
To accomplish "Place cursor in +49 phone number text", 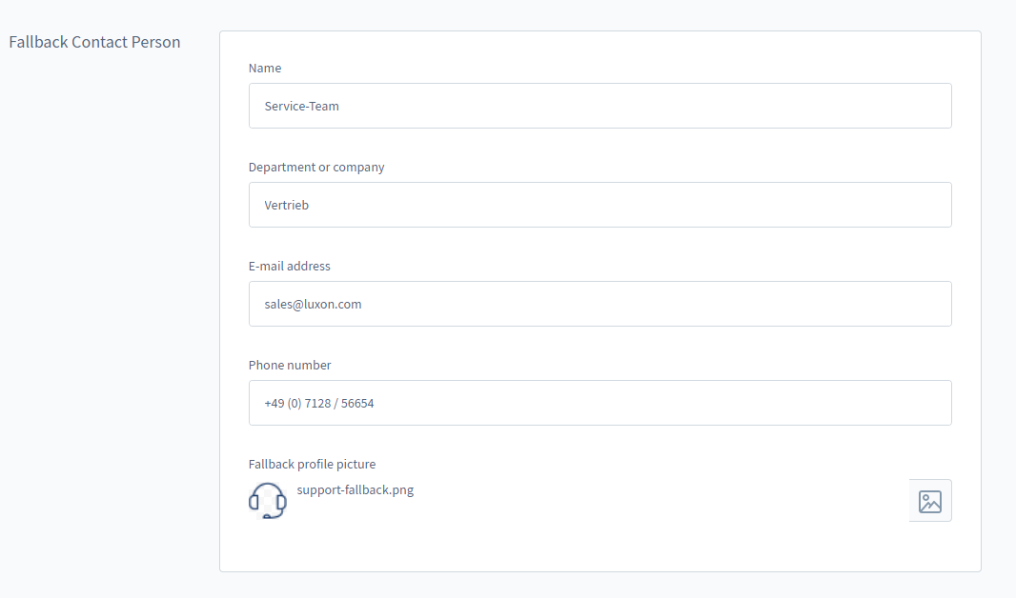I will [319, 404].
